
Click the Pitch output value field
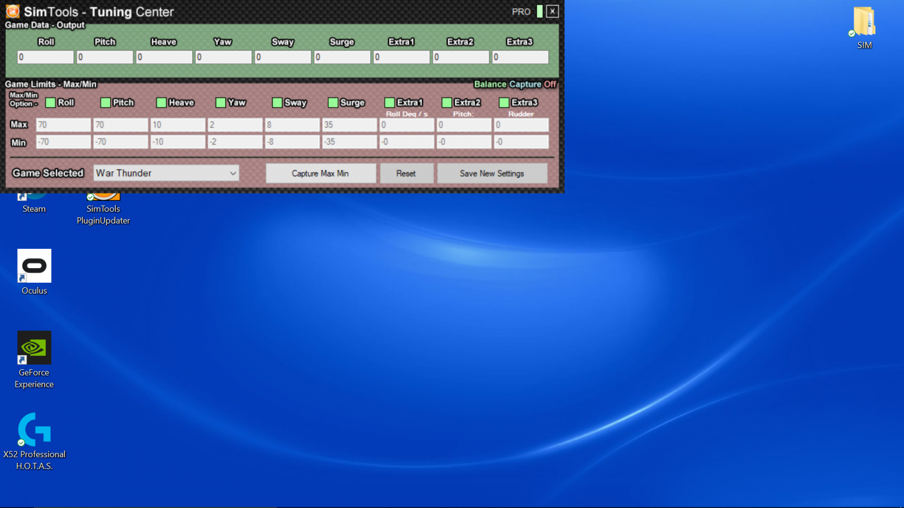pos(105,57)
